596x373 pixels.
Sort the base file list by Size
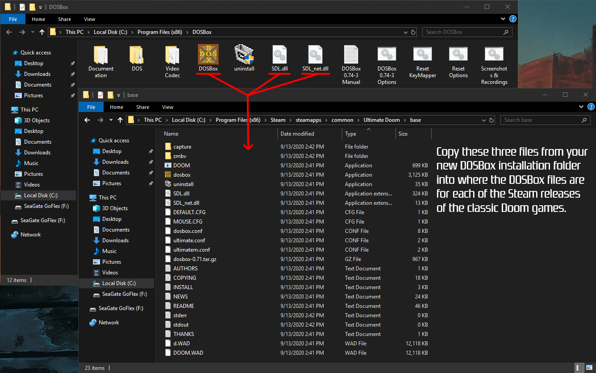(x=403, y=134)
